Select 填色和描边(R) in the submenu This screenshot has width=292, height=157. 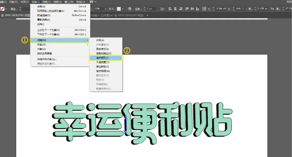106,53
